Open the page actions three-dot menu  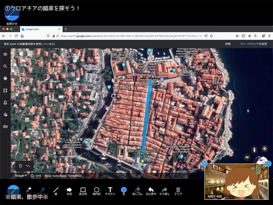[200, 36]
